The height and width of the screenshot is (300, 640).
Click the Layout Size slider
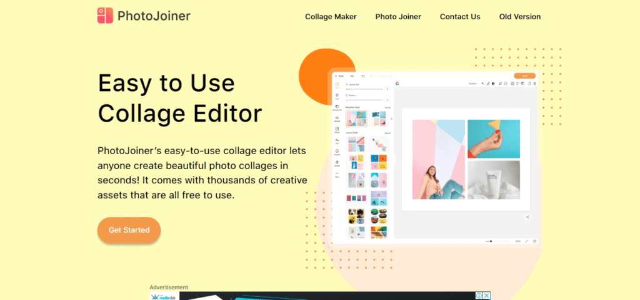(364, 89)
